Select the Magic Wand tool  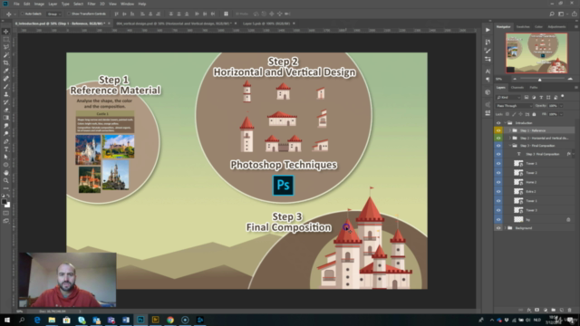pos(6,55)
